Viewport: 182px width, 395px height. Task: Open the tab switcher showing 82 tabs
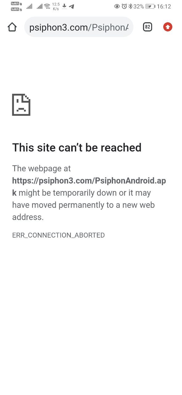[x=148, y=27]
